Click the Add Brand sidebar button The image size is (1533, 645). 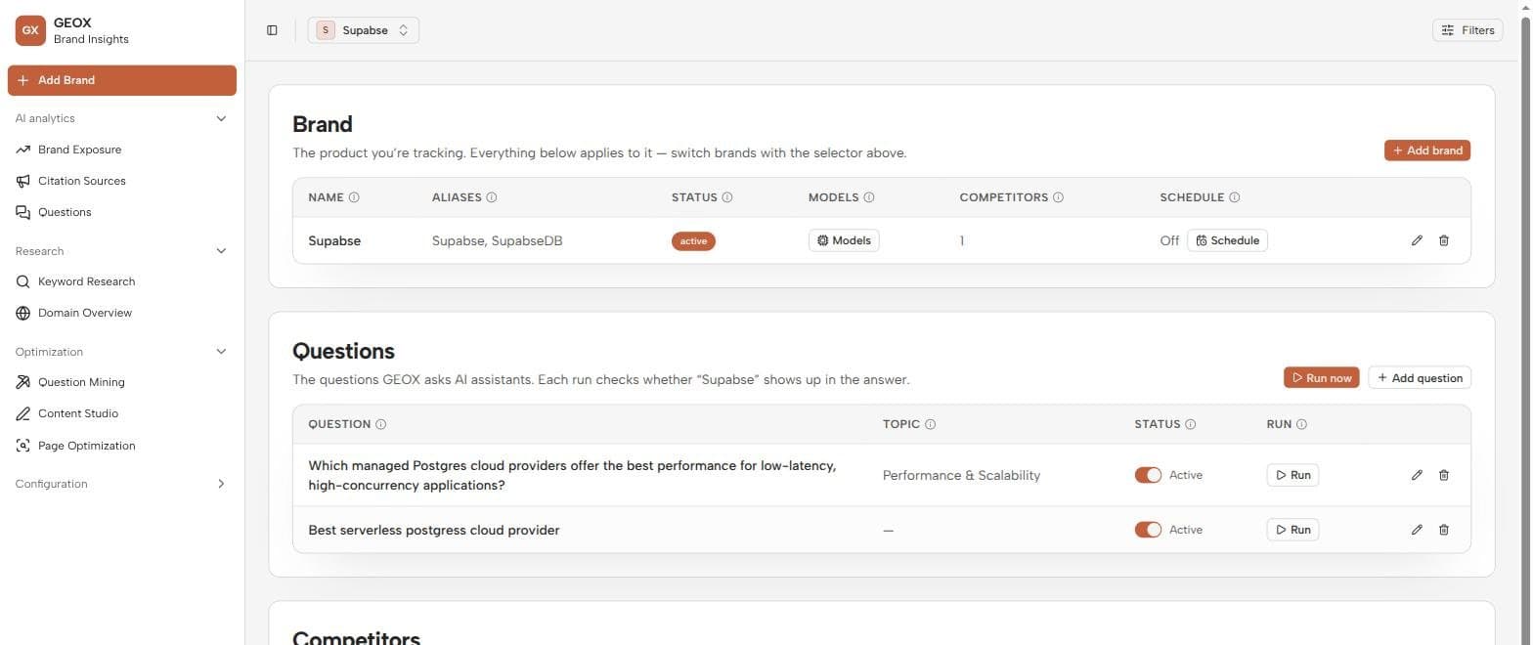[122, 80]
